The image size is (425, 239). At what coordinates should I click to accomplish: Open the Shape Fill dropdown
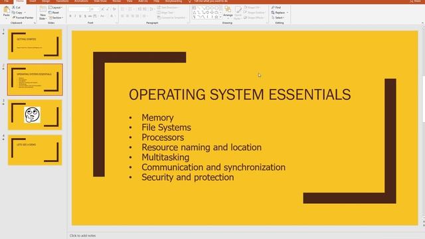(x=252, y=7)
